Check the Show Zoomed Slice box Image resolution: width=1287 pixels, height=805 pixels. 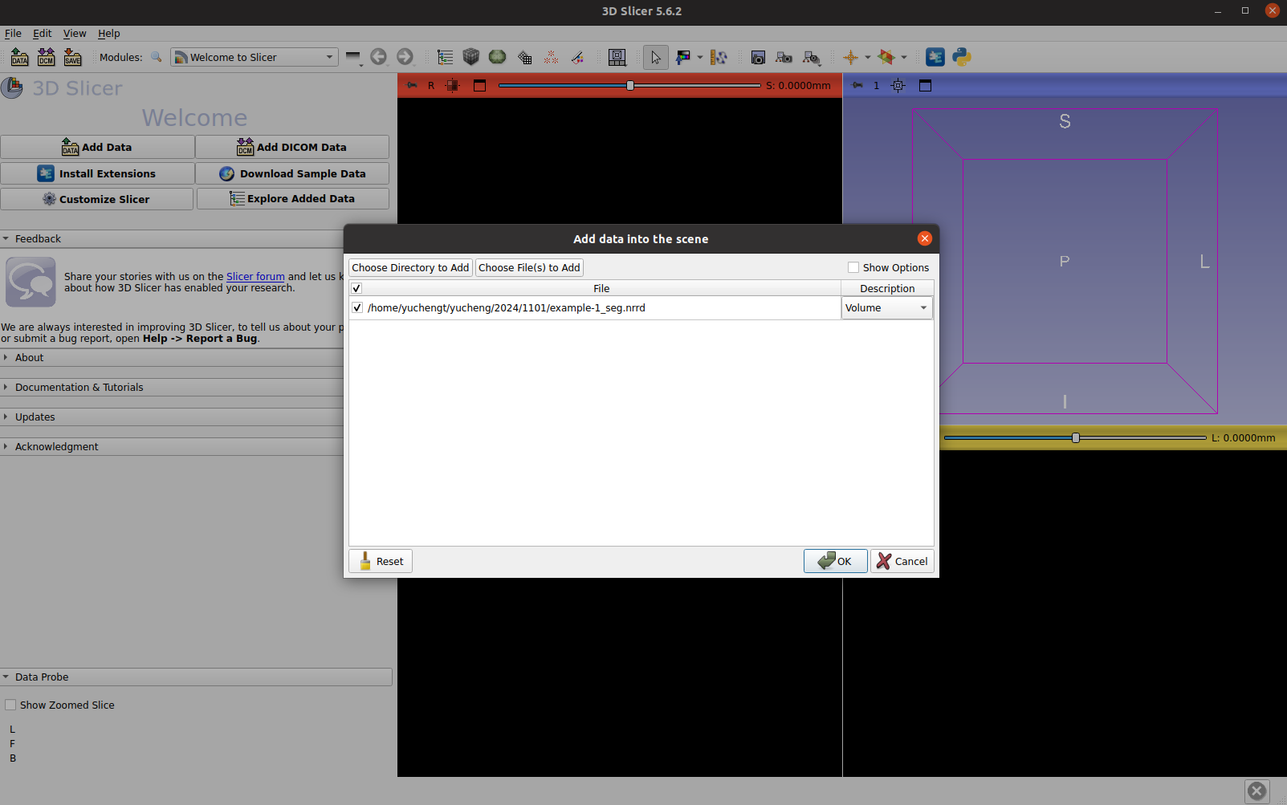coord(10,705)
